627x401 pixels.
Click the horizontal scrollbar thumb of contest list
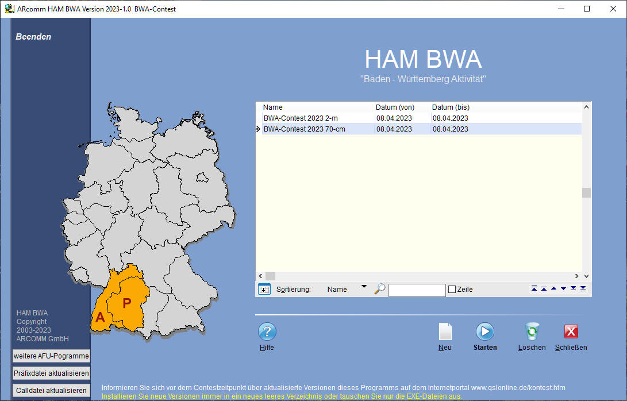coord(270,276)
